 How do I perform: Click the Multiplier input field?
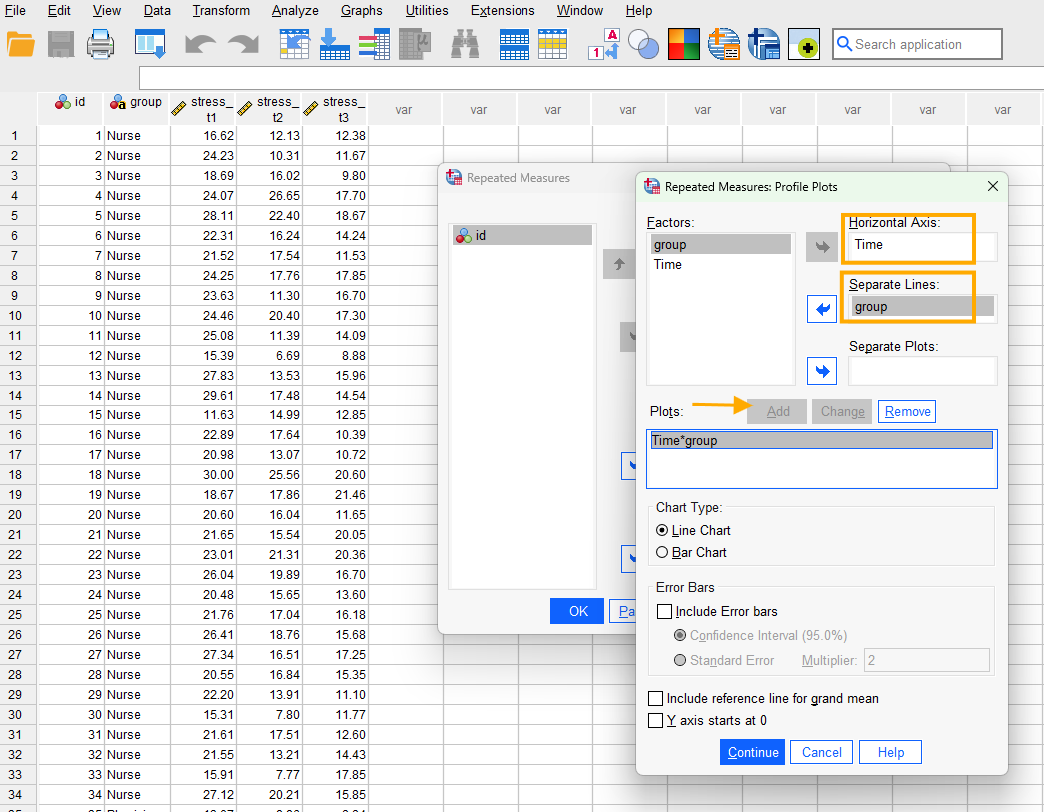point(927,660)
